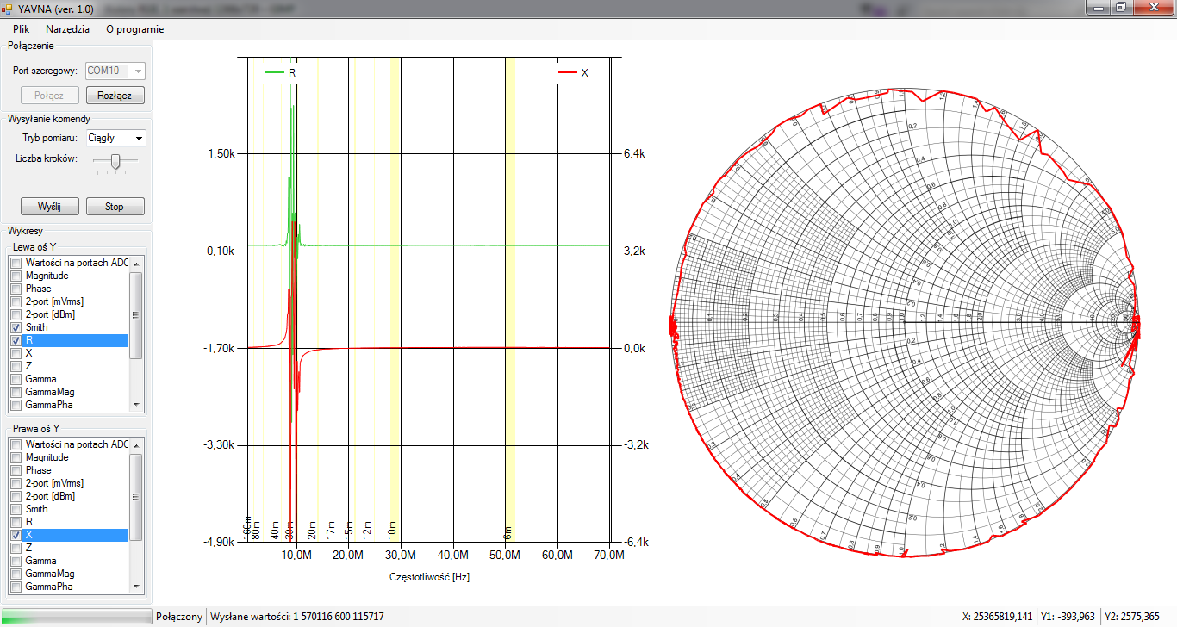
Task: Open the O programie menu
Action: pyautogui.click(x=134, y=29)
